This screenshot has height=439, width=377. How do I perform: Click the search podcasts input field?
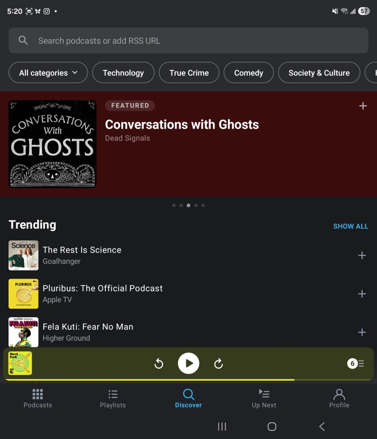click(188, 41)
